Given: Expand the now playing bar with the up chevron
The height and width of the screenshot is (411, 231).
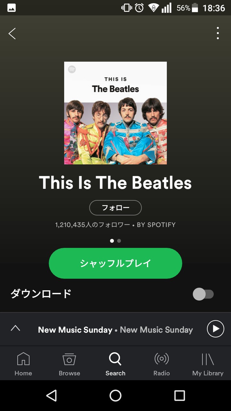Looking at the screenshot, I should click(15, 328).
